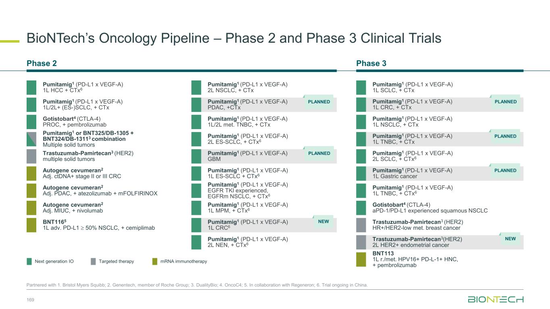Click the mRNA immunotherapy legend swatch
Viewport: 550px width, 309px height.
point(155,262)
